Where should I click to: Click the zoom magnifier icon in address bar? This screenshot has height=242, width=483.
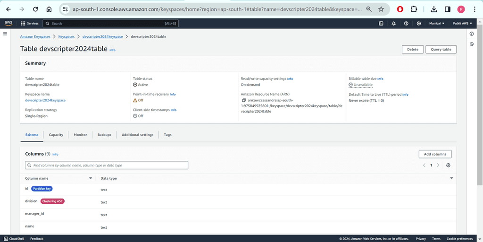coord(369,9)
